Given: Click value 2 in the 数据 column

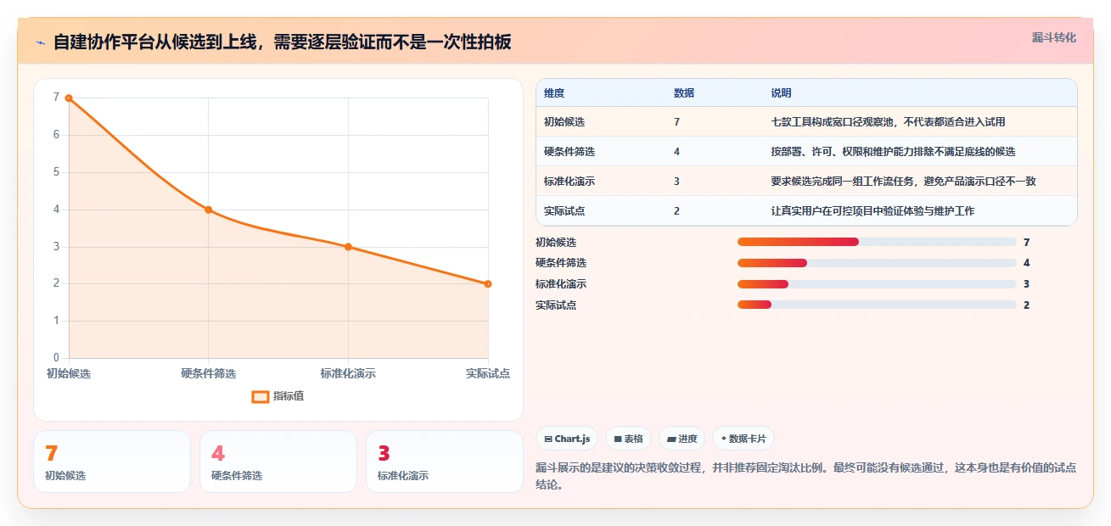Looking at the screenshot, I should (x=676, y=211).
